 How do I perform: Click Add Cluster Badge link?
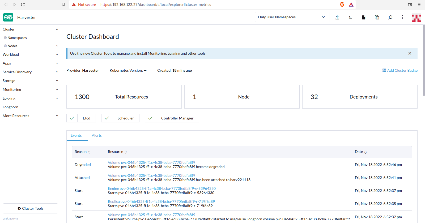pyautogui.click(x=400, y=70)
